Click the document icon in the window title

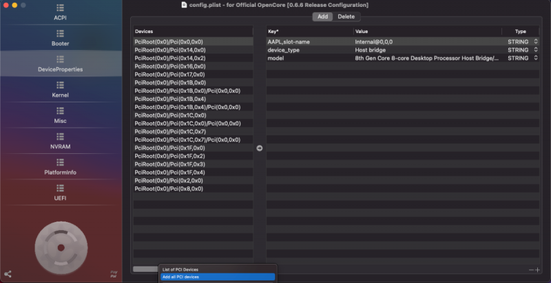point(184,5)
